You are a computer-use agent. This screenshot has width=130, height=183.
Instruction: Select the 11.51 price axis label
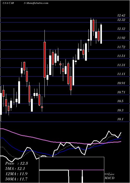coord(121,56)
